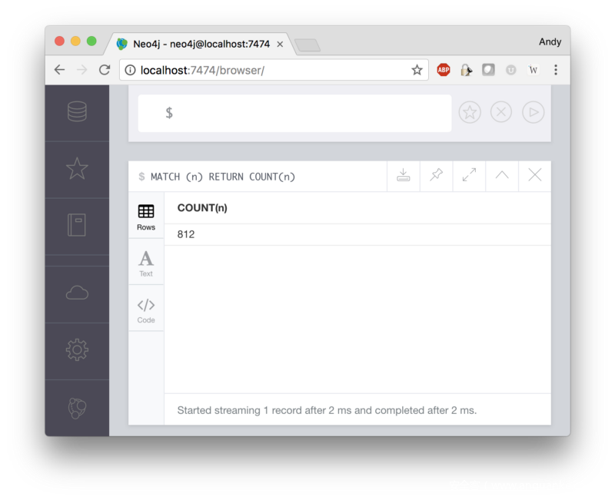The height and width of the screenshot is (500, 615).
Task: Open the Documents book icon in sidebar
Action: (x=77, y=225)
